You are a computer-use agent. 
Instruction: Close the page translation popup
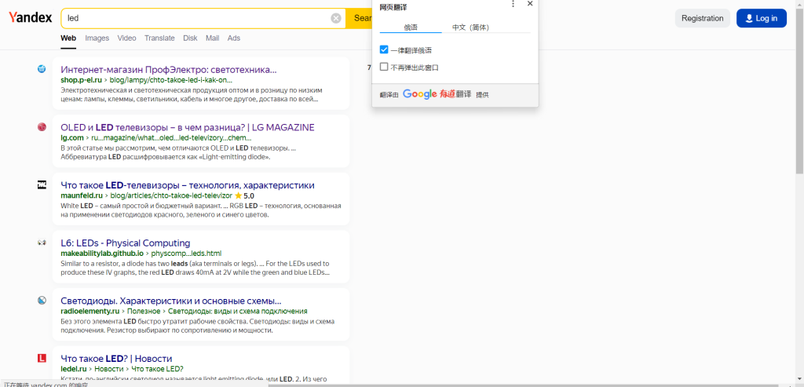click(x=530, y=4)
